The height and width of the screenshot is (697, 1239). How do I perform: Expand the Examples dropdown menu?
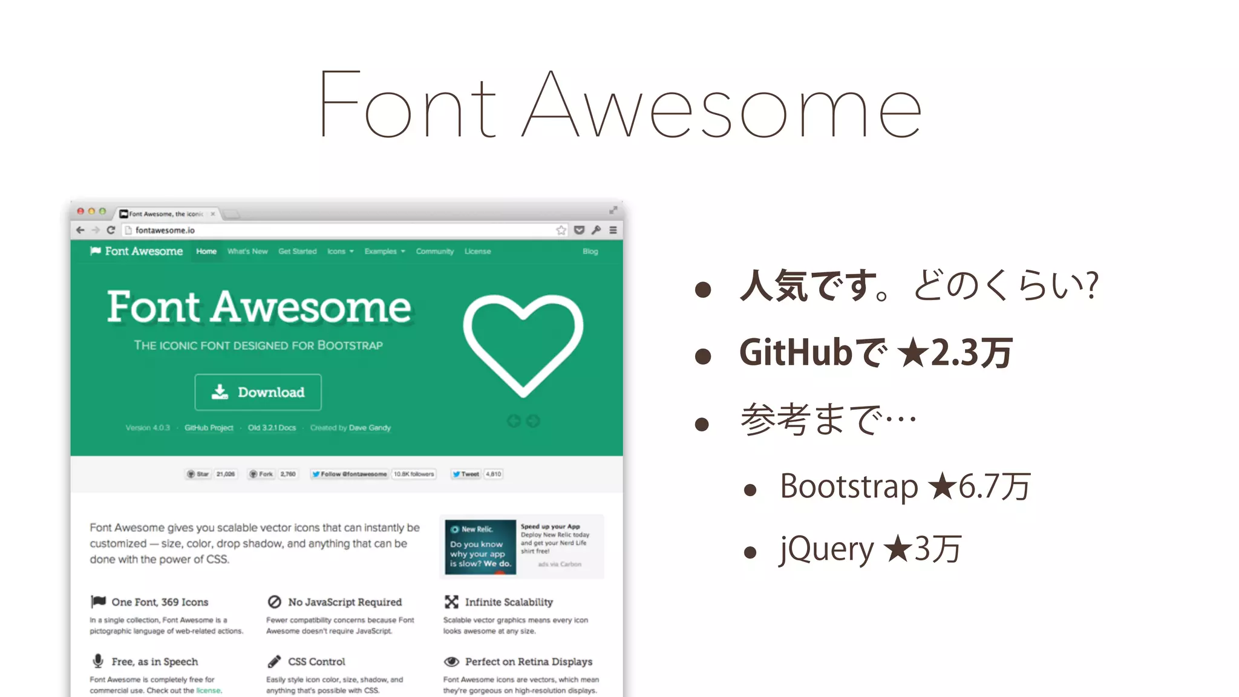tap(384, 251)
